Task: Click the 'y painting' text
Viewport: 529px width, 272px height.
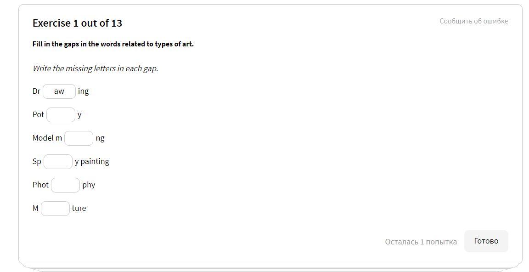Action: click(92, 162)
